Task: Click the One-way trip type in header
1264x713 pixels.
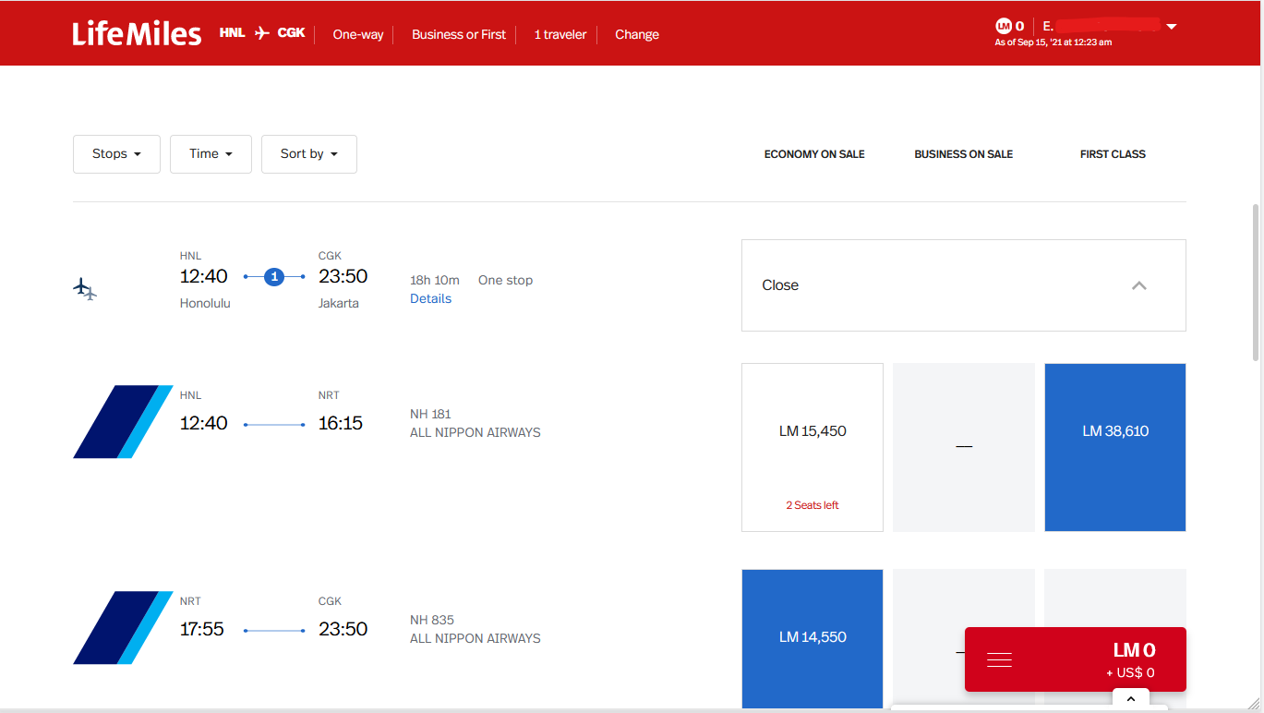Action: (x=358, y=34)
